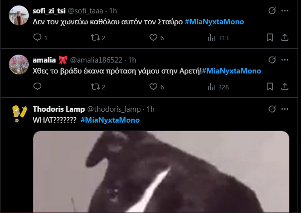This screenshot has height=213, width=301.
Task: Open more options for amalia's tweet
Action: [x=285, y=60]
